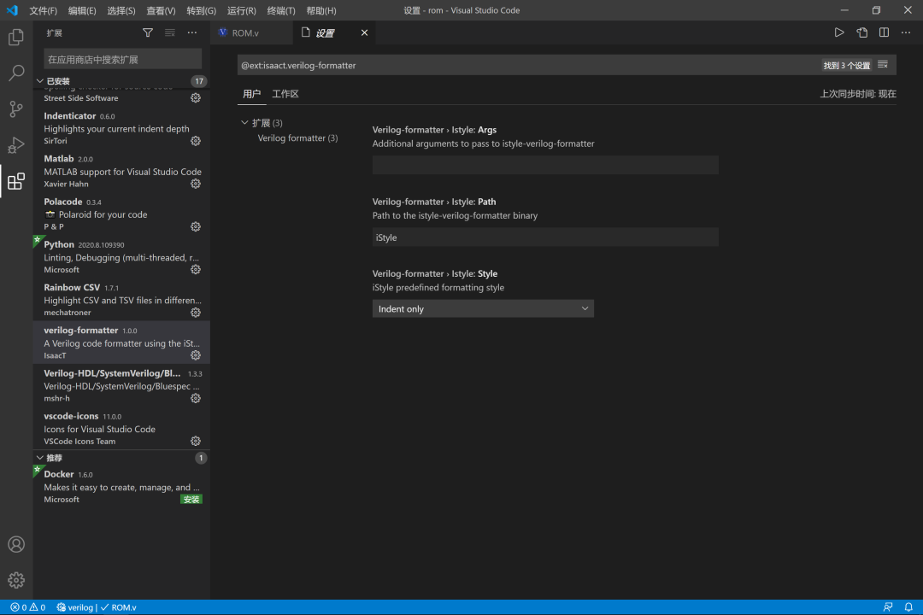
Task: Select the Matlab extension entry
Action: point(121,171)
